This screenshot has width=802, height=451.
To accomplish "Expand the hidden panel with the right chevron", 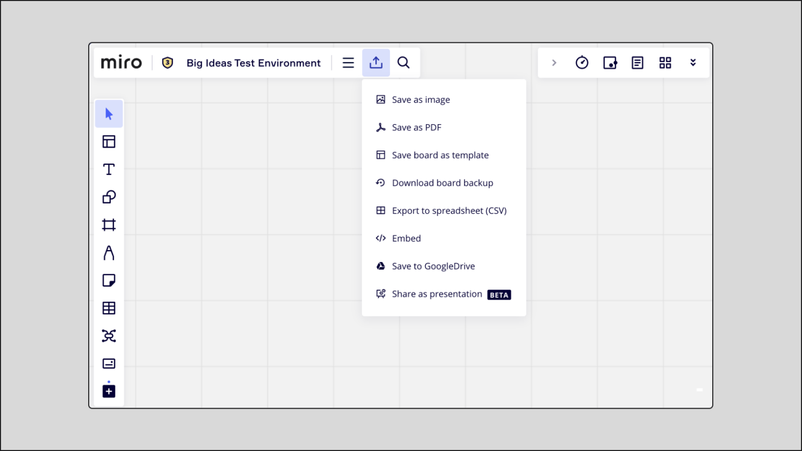I will 553,63.
